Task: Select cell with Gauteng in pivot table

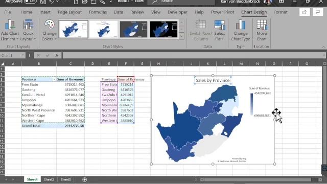Action: coord(39,90)
